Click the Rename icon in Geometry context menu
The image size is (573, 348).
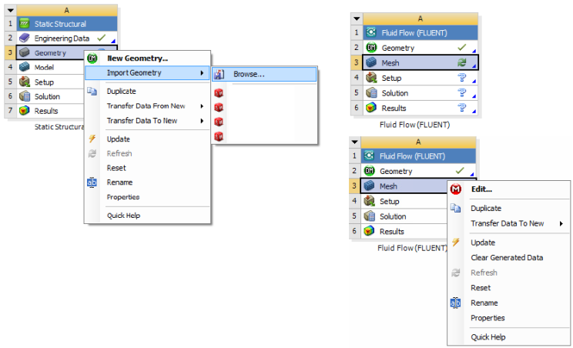[92, 182]
